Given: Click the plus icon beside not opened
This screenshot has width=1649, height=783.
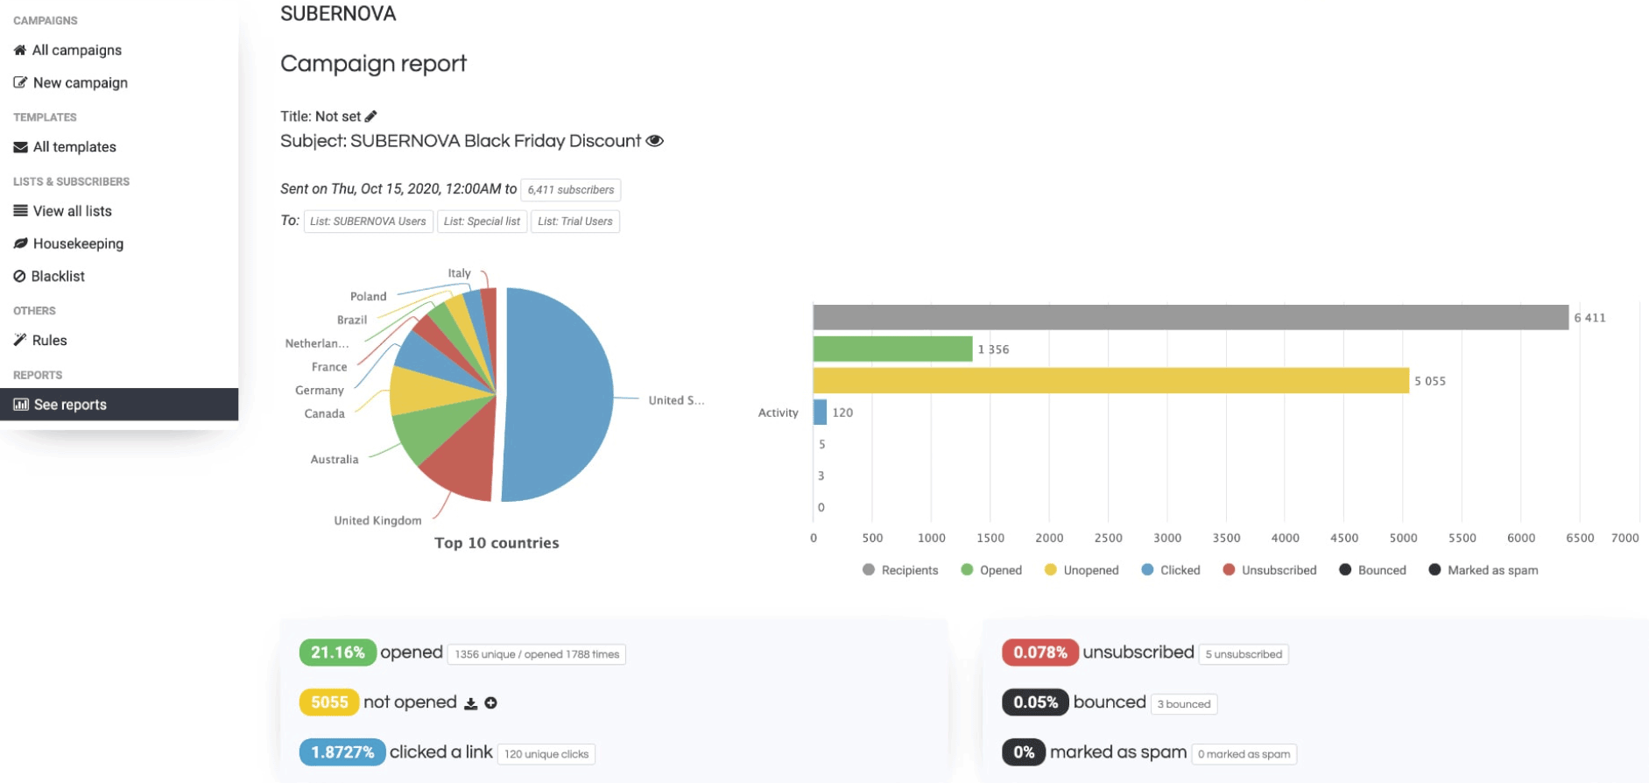Looking at the screenshot, I should [491, 703].
